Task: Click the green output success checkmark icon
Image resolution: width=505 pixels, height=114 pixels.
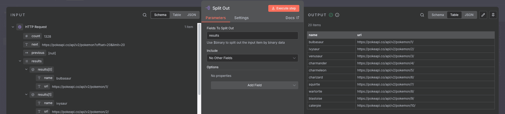Action: (x=331, y=15)
